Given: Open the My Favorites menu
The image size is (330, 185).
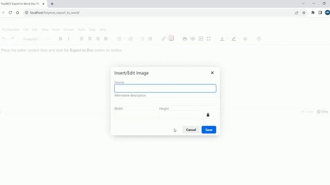Looking at the screenshot, I should 11,30.
